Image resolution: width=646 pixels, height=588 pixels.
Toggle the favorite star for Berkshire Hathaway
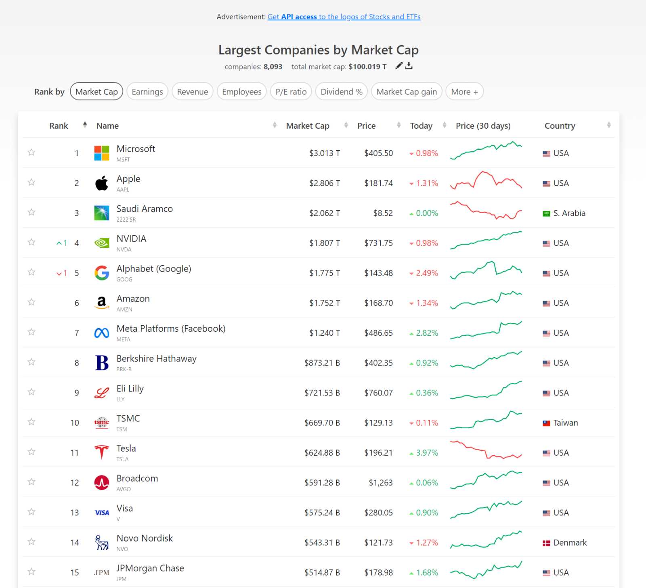(31, 362)
